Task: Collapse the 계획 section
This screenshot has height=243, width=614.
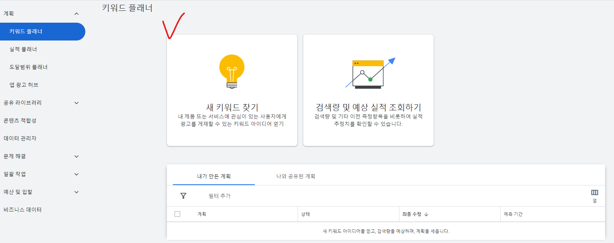Action: (x=76, y=14)
